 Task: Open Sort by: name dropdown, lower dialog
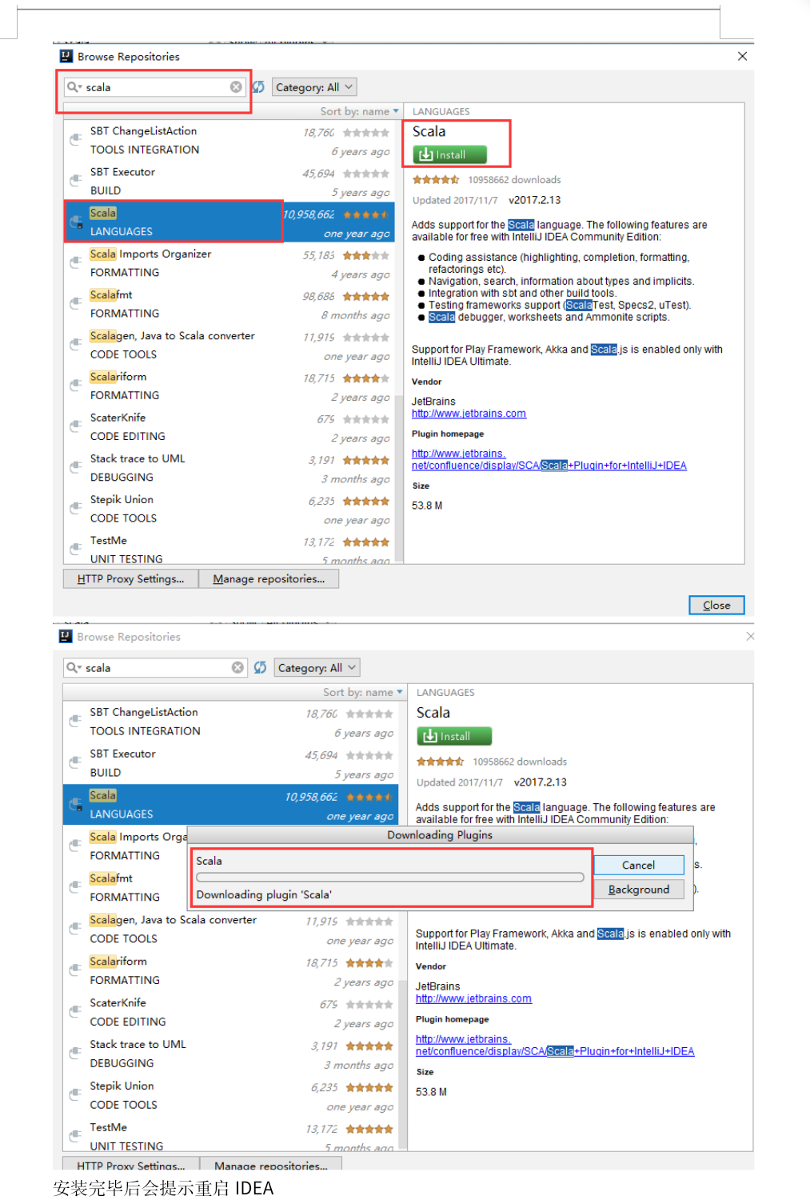[x=362, y=692]
